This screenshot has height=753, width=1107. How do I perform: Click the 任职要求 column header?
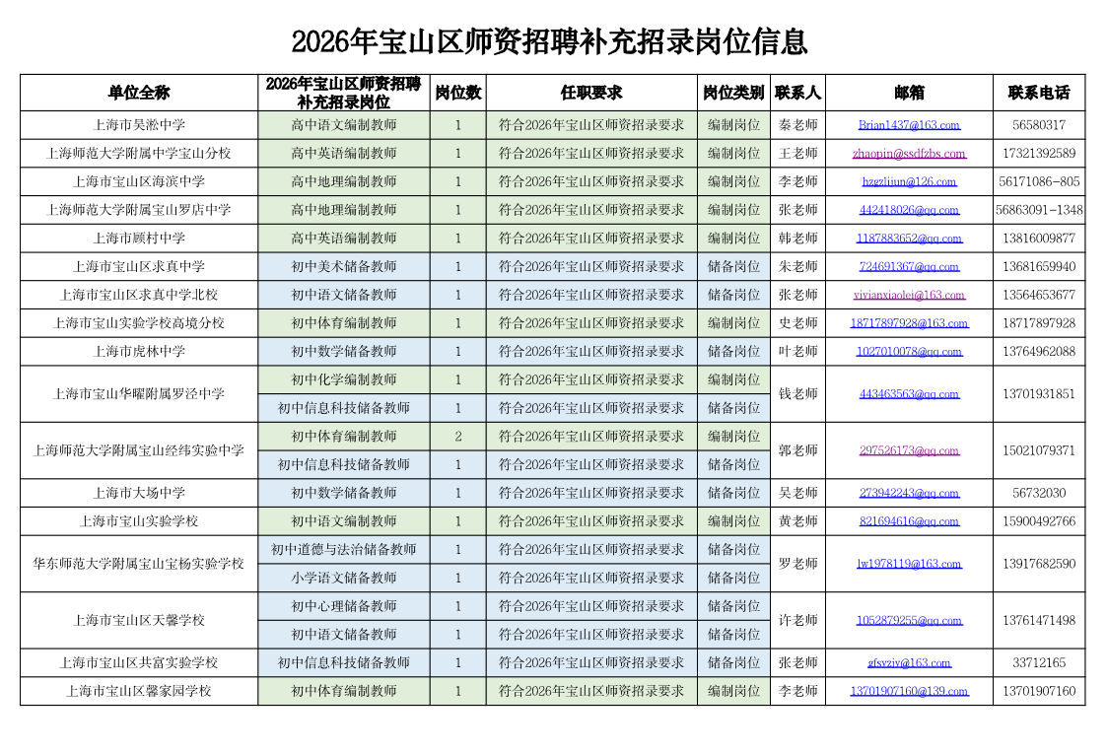point(591,93)
